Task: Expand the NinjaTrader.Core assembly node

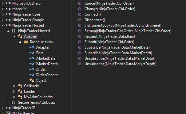Action: pyautogui.click(x=2, y=14)
